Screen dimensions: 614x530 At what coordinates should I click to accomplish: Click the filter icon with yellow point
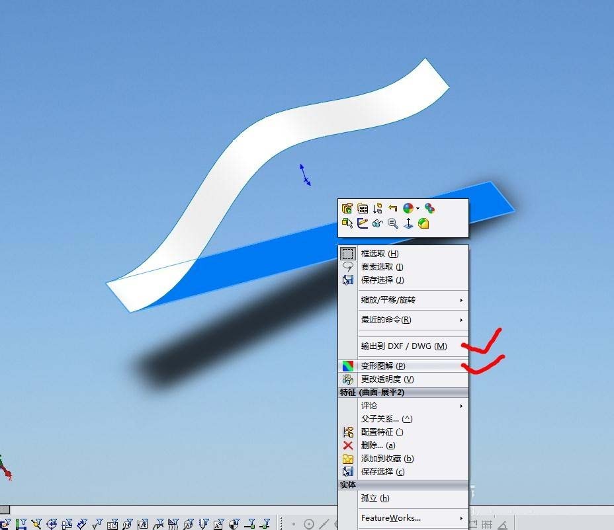(x=36, y=524)
